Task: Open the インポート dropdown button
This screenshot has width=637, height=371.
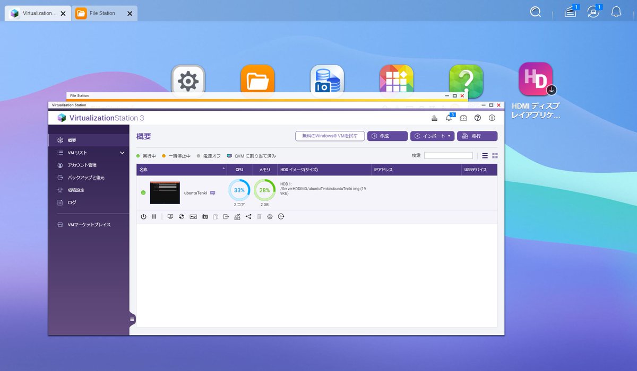Action: [432, 136]
